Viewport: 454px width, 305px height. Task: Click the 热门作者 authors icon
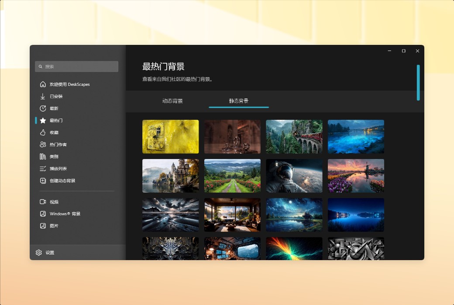point(42,144)
